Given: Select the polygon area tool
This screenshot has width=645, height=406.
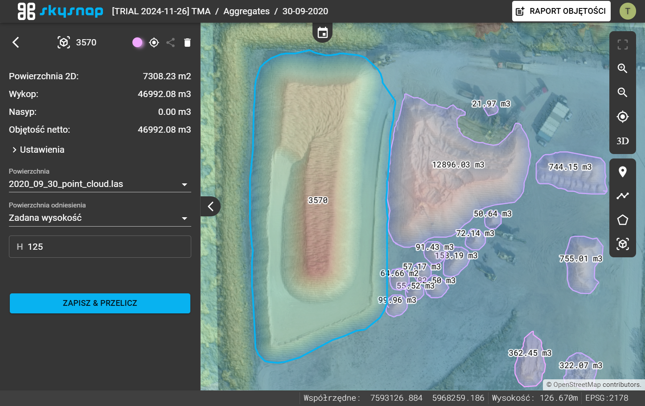Looking at the screenshot, I should coord(623,220).
